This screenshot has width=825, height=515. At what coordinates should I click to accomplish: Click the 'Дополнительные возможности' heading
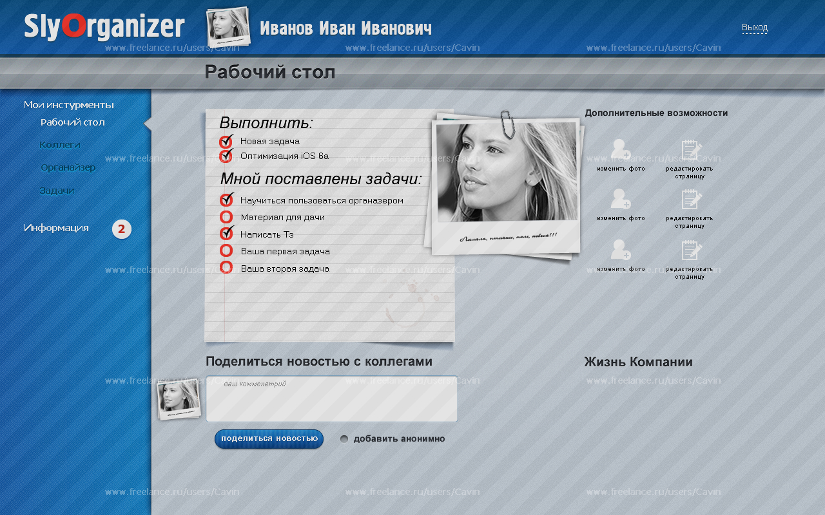657,113
